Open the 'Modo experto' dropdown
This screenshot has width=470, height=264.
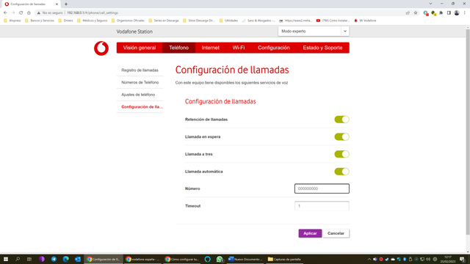click(314, 31)
